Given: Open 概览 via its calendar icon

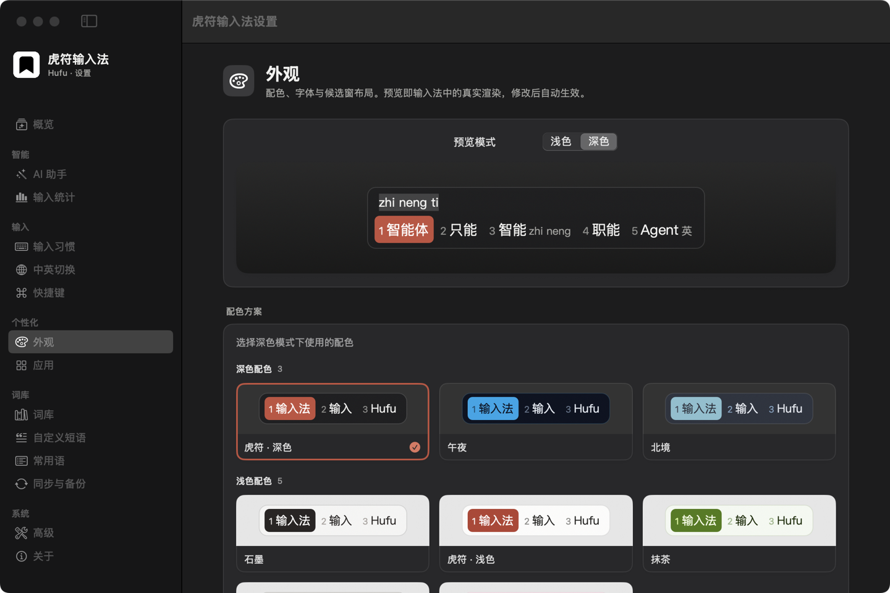Looking at the screenshot, I should [21, 125].
